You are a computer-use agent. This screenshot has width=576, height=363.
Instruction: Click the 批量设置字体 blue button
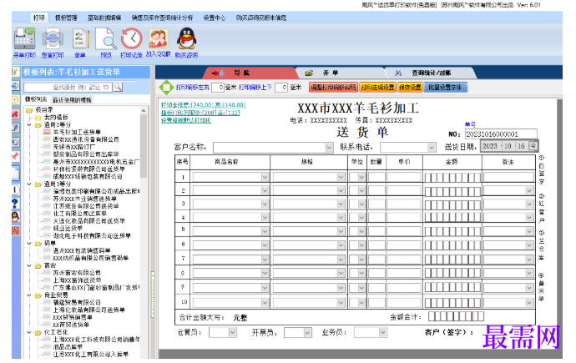coord(445,88)
